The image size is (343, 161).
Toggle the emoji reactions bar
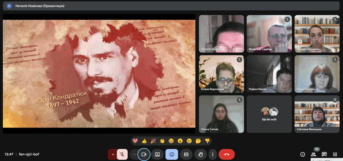click(x=171, y=154)
